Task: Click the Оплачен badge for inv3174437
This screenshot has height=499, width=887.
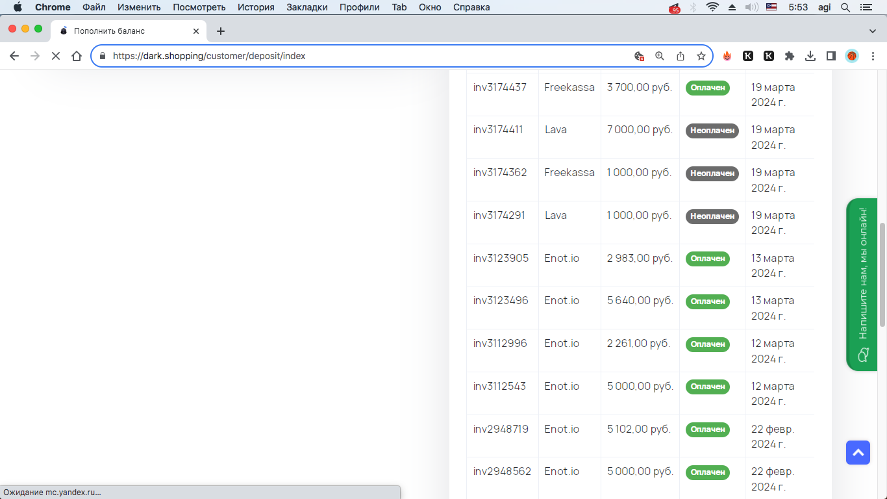Action: coord(708,88)
